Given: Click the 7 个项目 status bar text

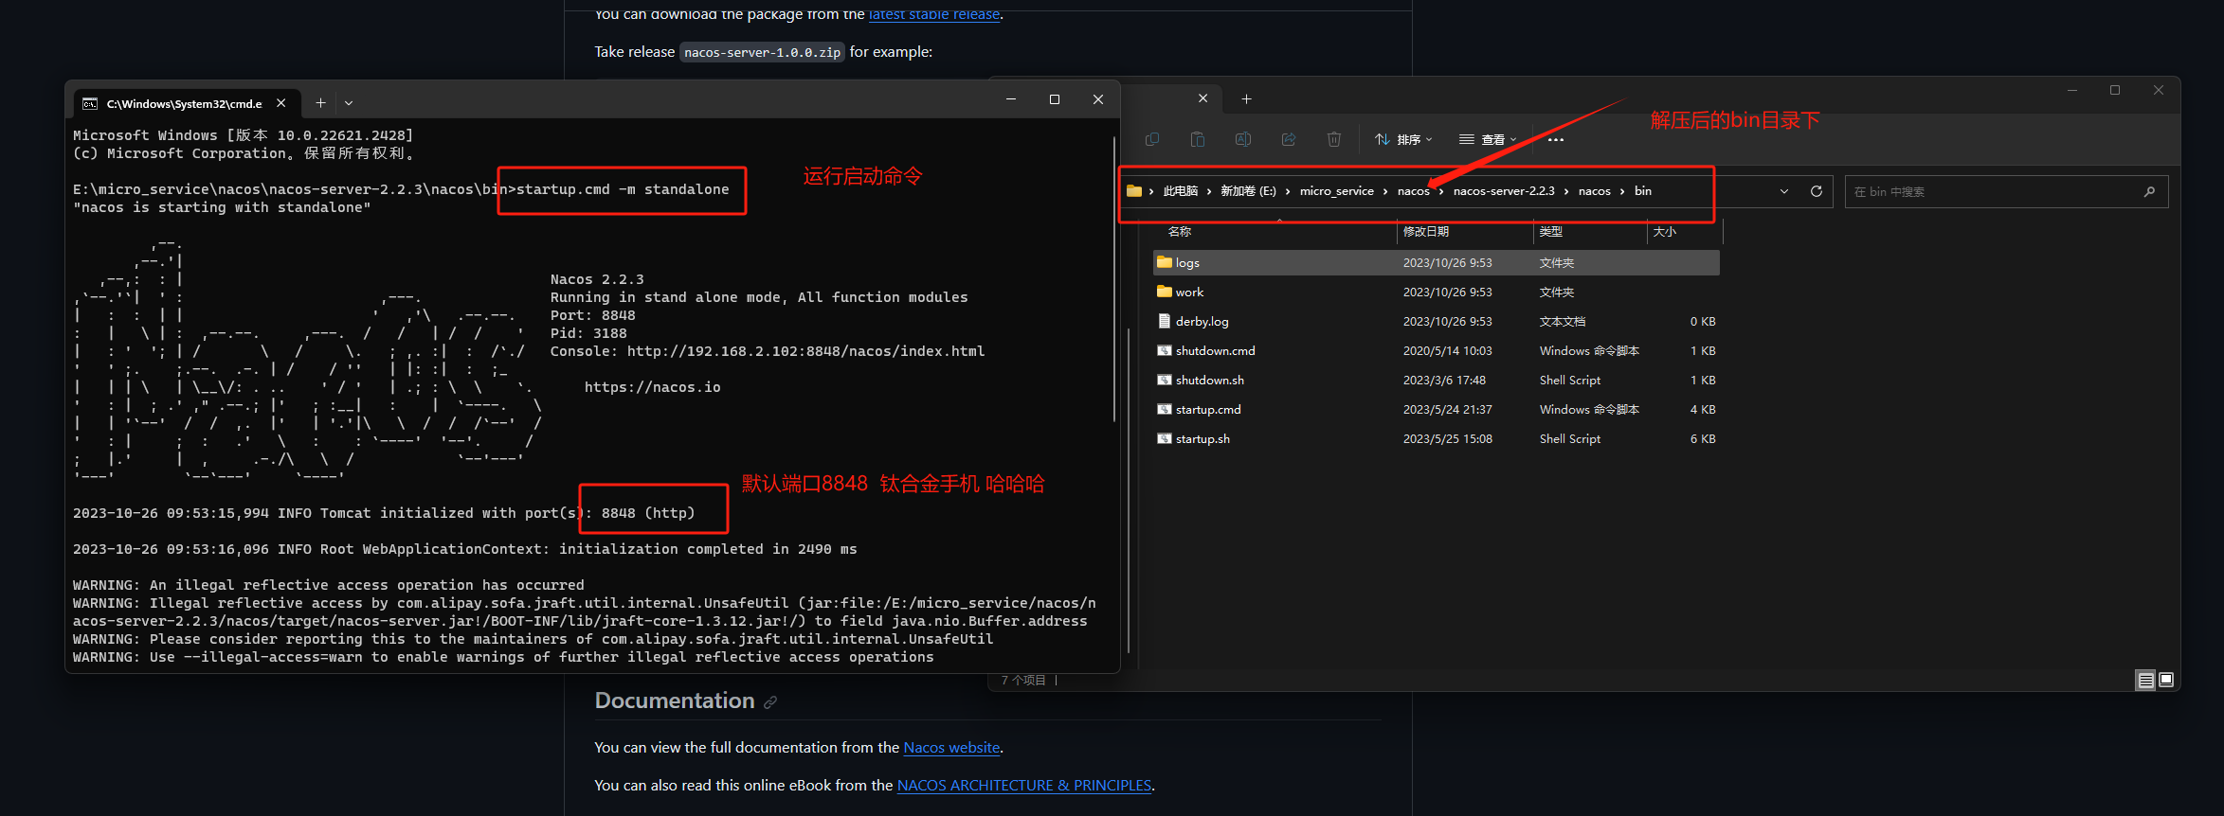Looking at the screenshot, I should (x=1023, y=680).
